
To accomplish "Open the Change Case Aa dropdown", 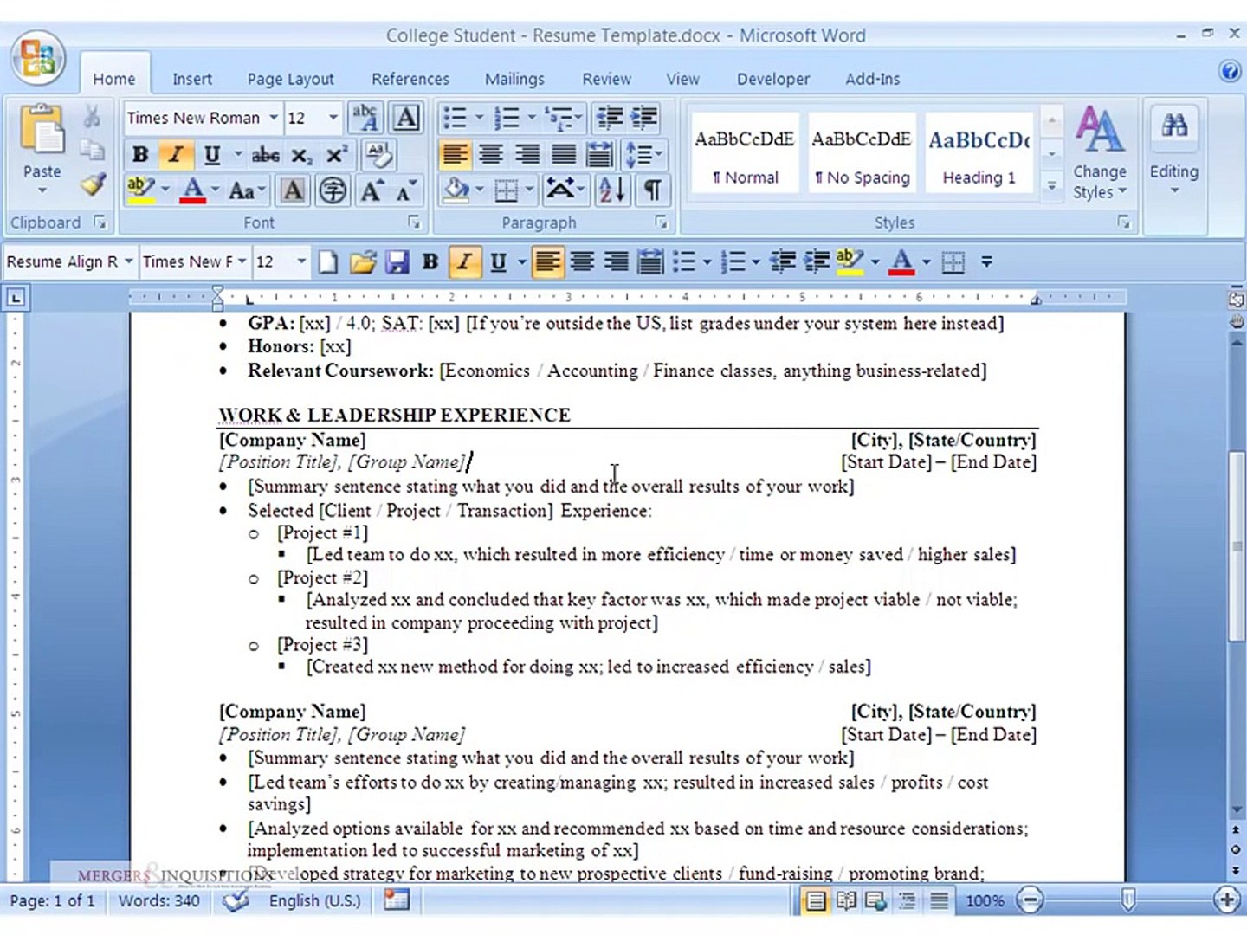I will [x=247, y=190].
